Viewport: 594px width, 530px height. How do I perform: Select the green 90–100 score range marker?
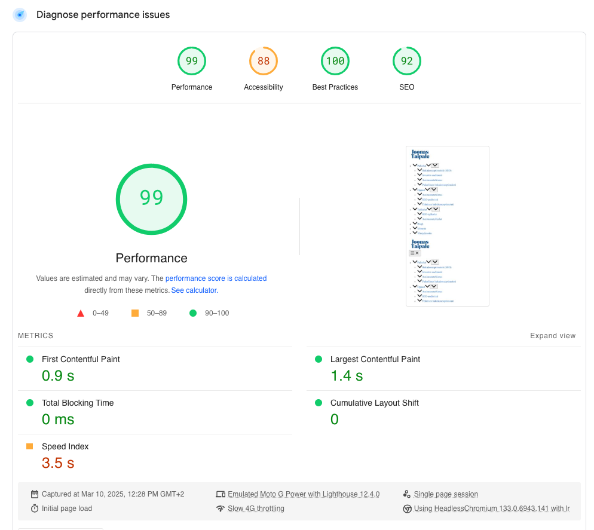click(192, 313)
